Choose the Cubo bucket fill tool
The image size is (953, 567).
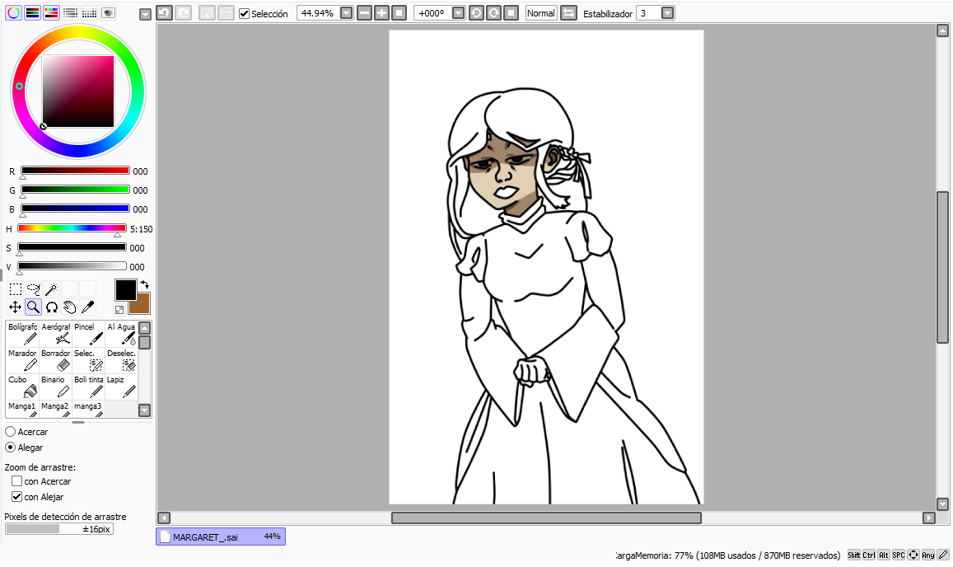[x=22, y=387]
